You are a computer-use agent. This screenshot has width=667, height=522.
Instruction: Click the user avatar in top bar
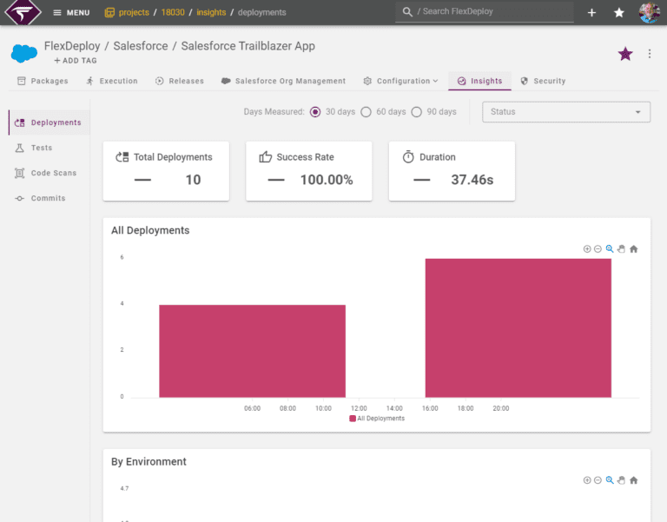point(649,12)
